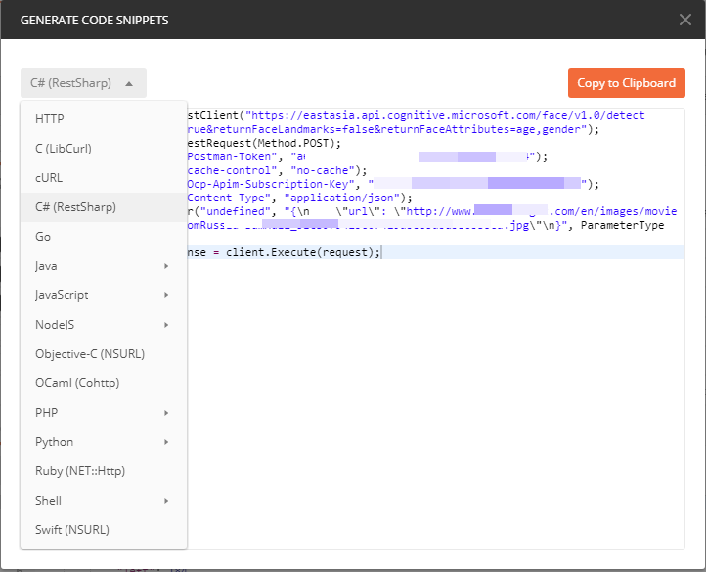Screen dimensions: 706x572
Task: Select cURL in the language menu
Action: coord(104,177)
